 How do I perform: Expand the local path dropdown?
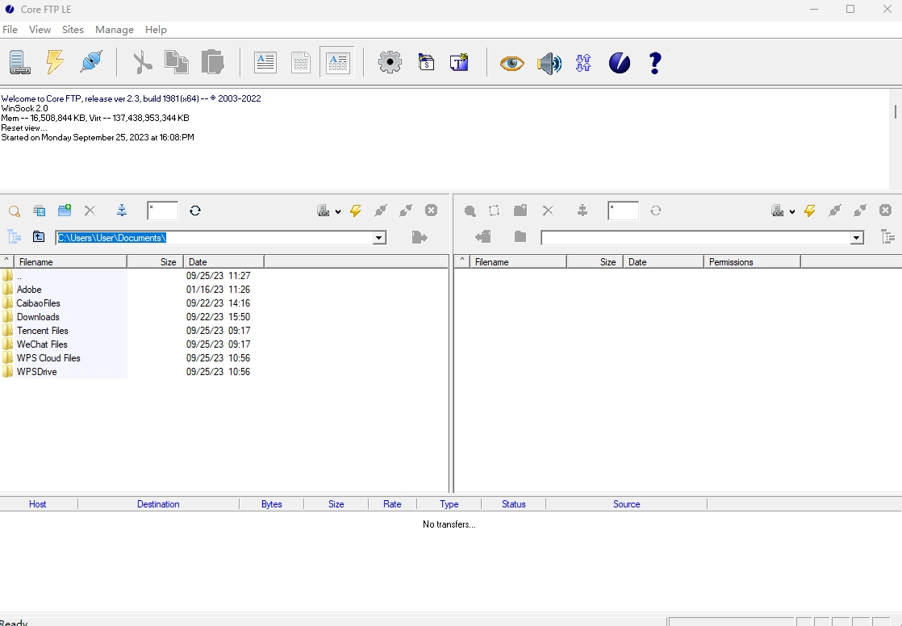[378, 238]
